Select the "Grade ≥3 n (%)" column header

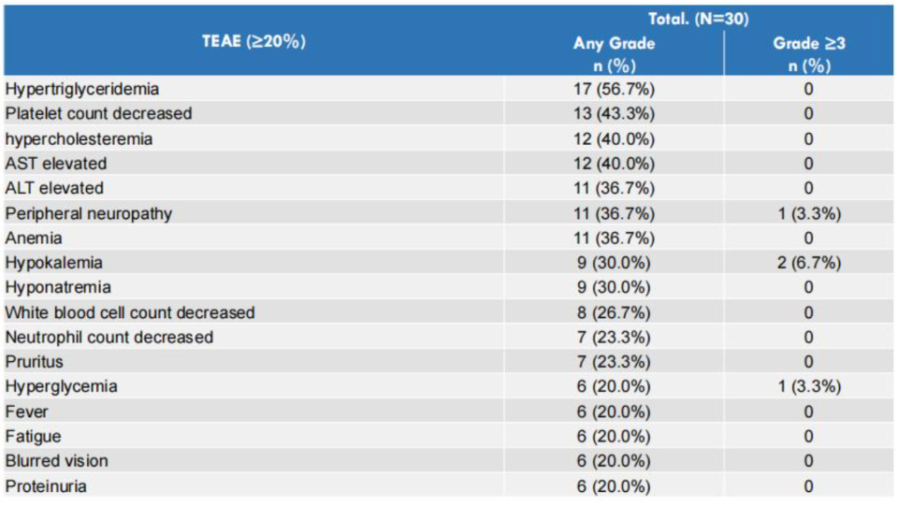[808, 54]
